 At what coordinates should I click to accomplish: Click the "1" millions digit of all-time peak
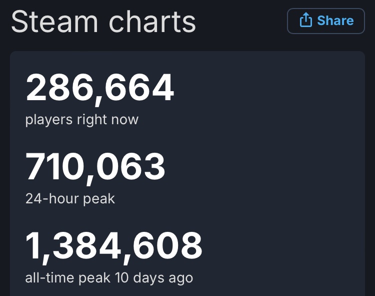[33, 246]
